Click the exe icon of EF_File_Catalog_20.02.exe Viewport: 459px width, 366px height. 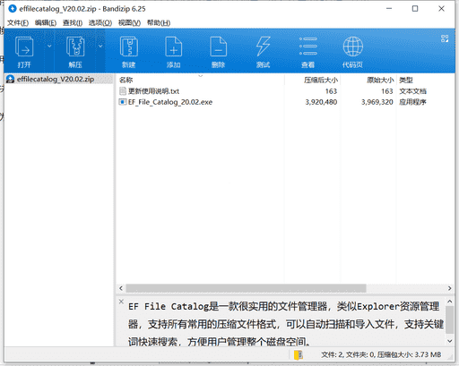pyautogui.click(x=123, y=102)
